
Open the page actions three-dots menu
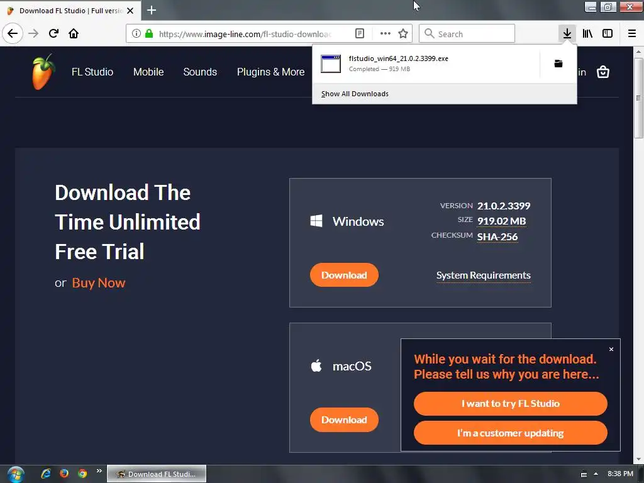[386, 34]
